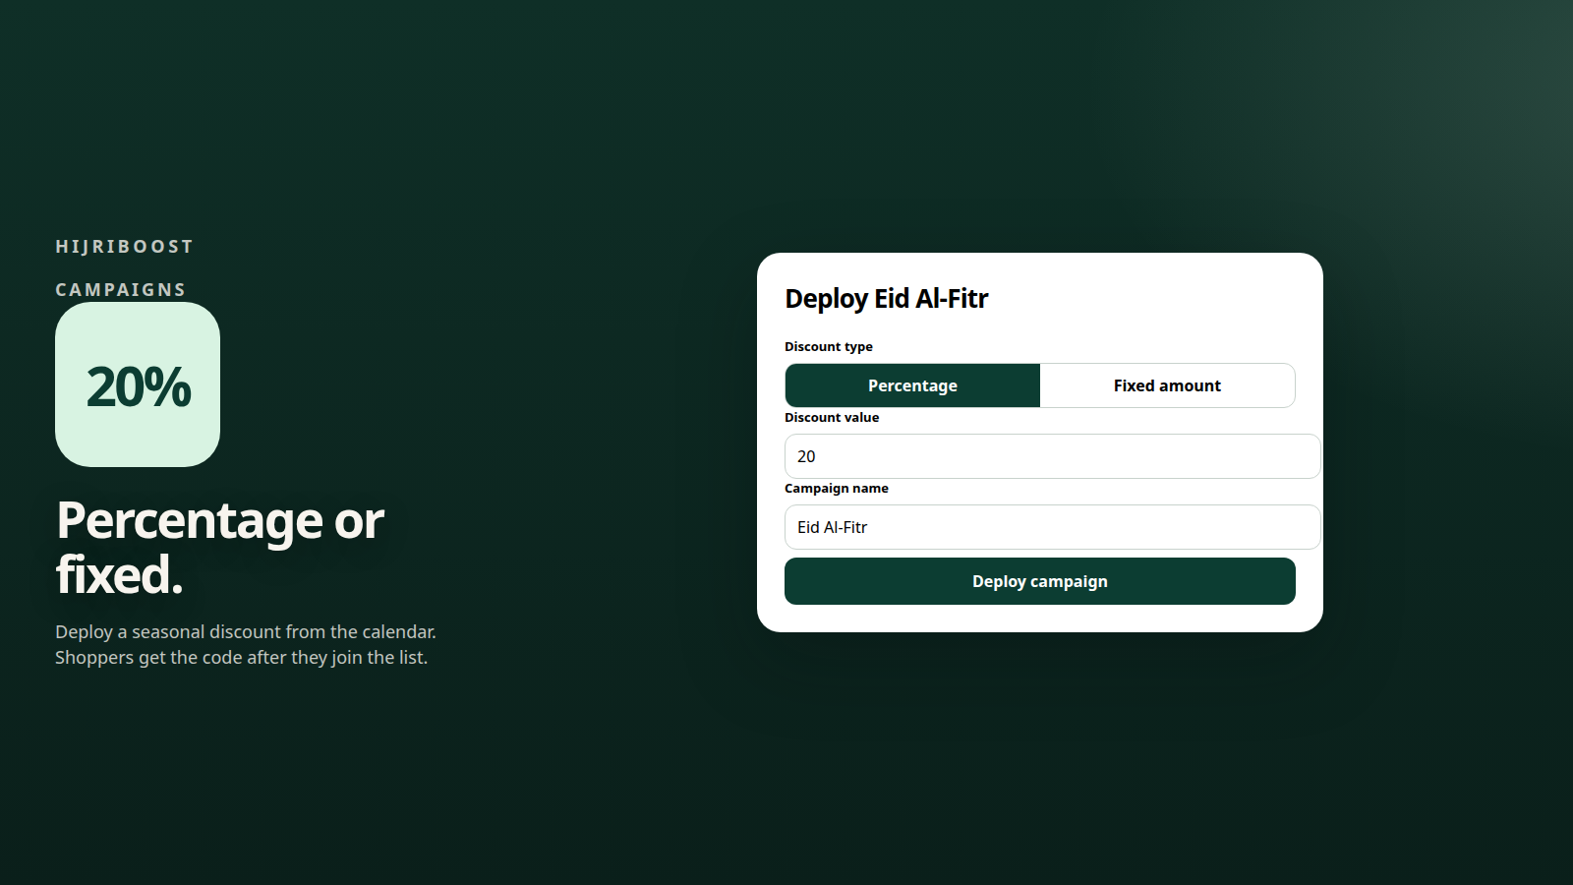Click the word 'fixed.' in the heading
Image resolution: width=1573 pixels, height=885 pixels.
(120, 574)
